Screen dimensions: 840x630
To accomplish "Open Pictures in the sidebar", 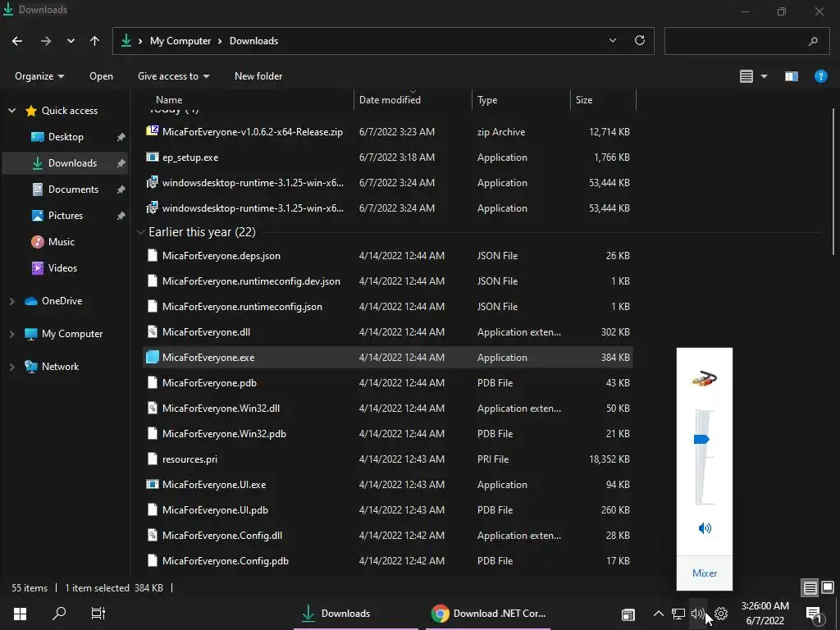I will pos(66,216).
